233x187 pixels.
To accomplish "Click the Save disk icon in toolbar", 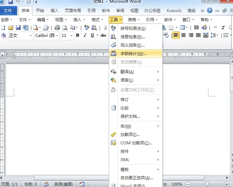I will click(x=18, y=28).
